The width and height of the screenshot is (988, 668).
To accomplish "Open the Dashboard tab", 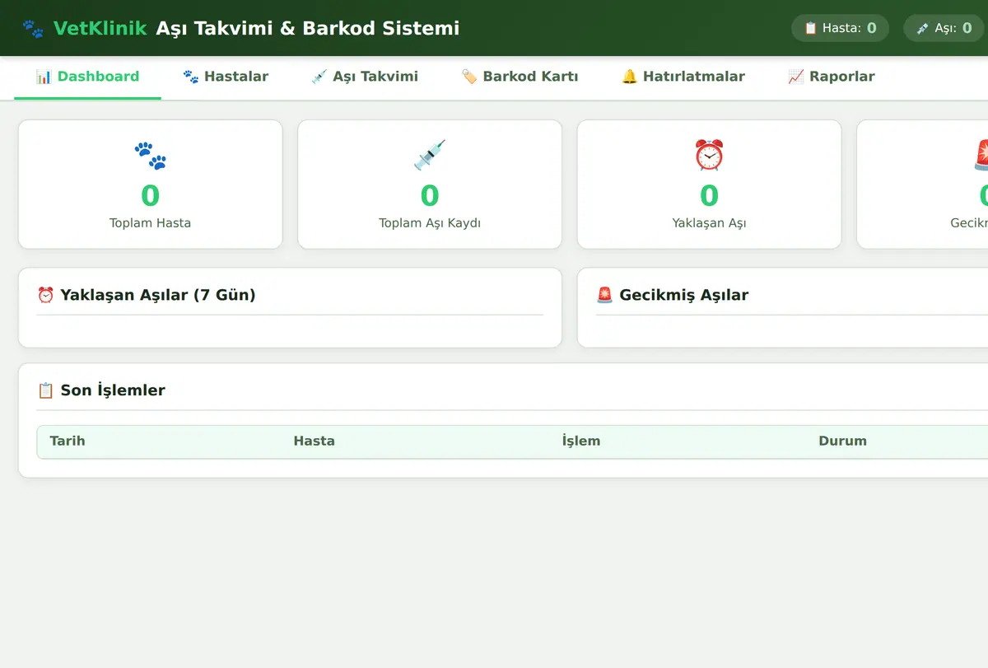I will (88, 77).
